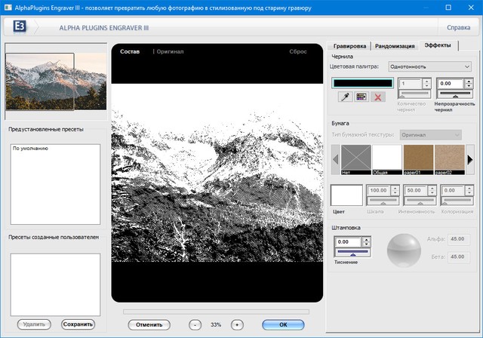Click Сброс to reset the preview
Viewport: 483px width, 338px height.
(298, 52)
